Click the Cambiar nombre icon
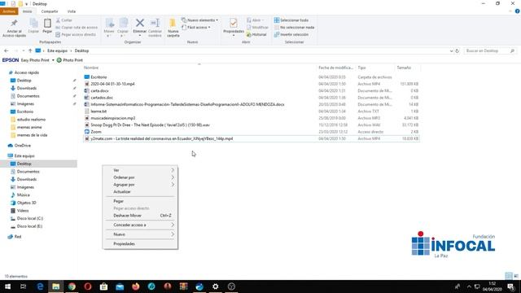Screen dimensions: 521x293 [x=155, y=23]
